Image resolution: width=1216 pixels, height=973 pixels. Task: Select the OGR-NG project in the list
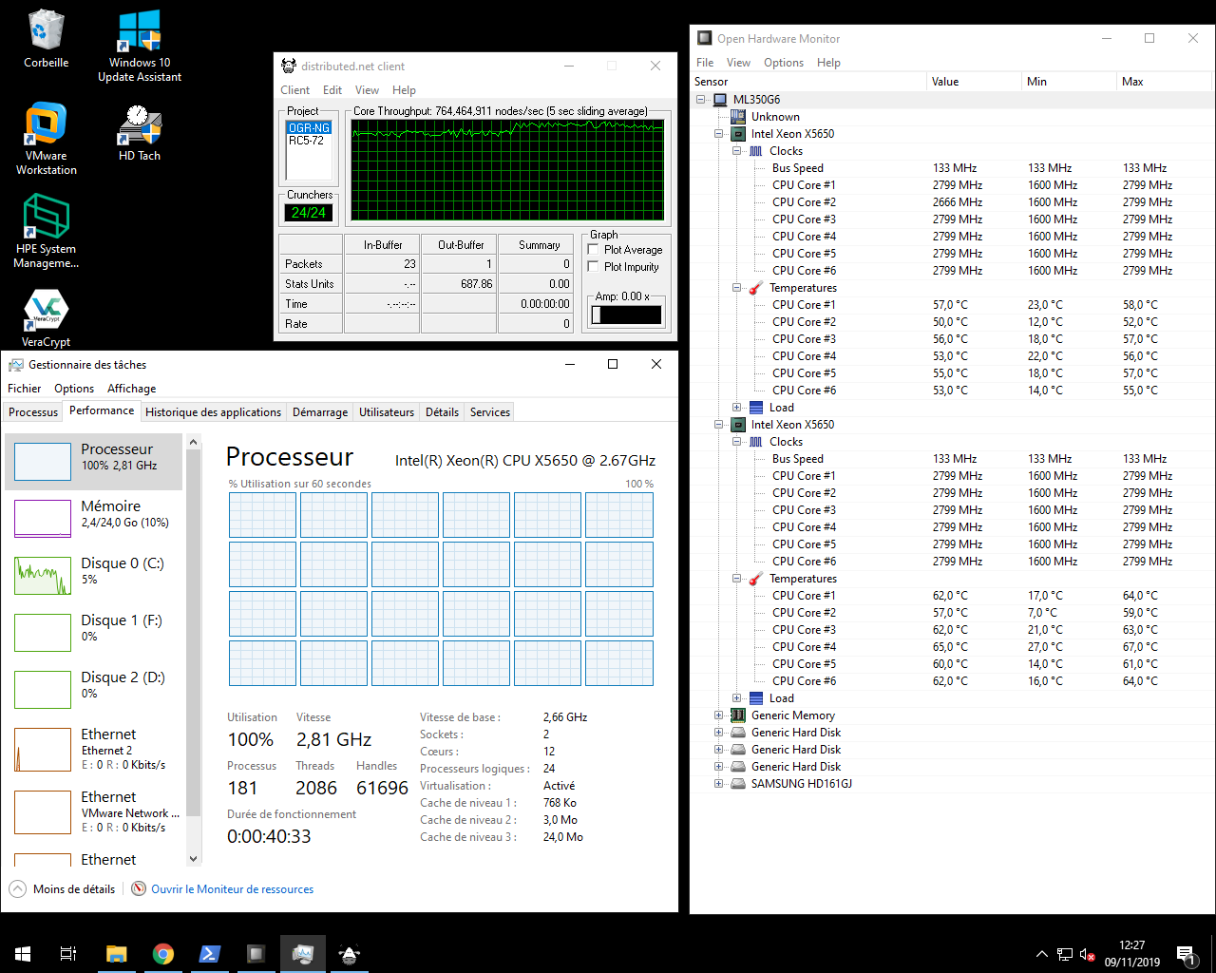(309, 127)
